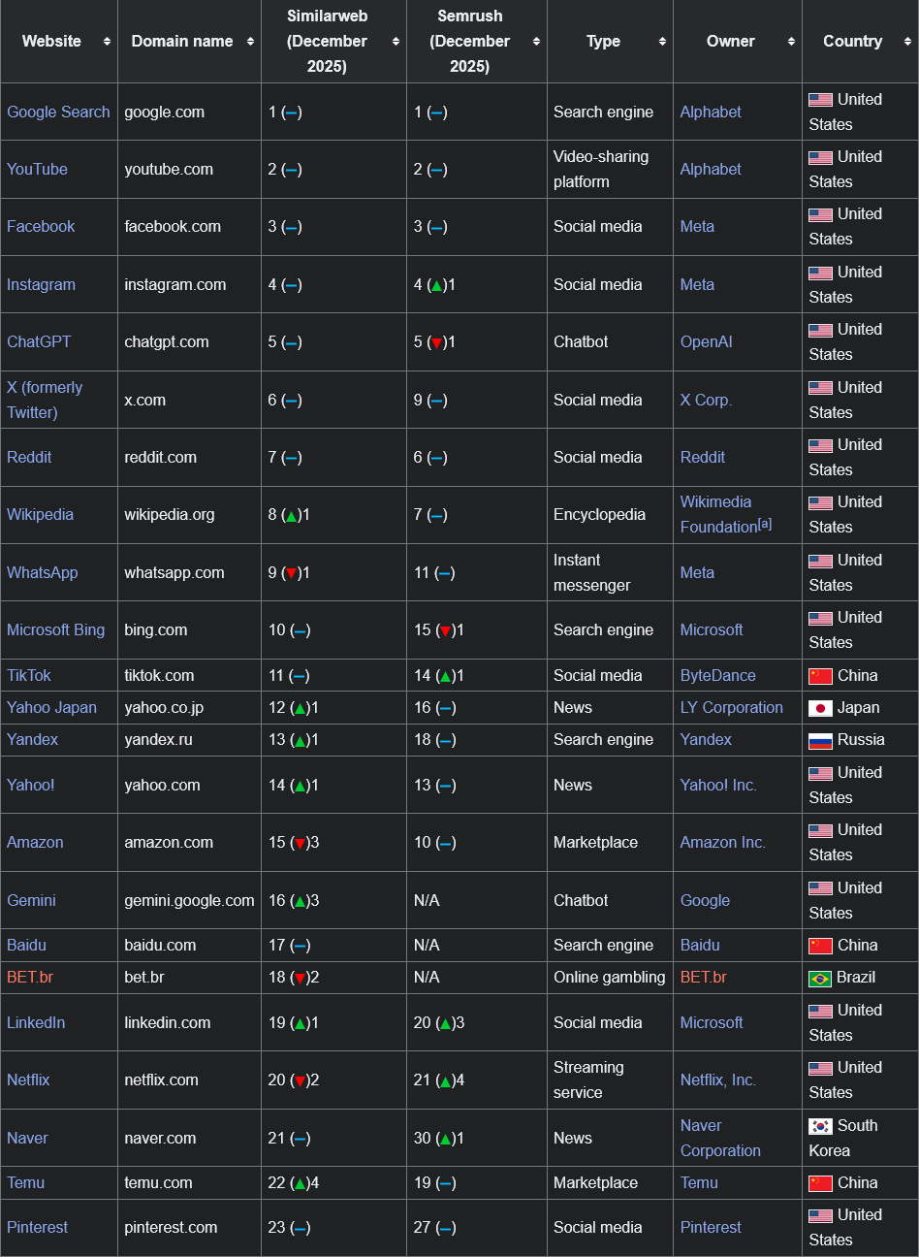Open the LY Corporation owner link
Viewport: 919px width, 1257px height.
(732, 707)
